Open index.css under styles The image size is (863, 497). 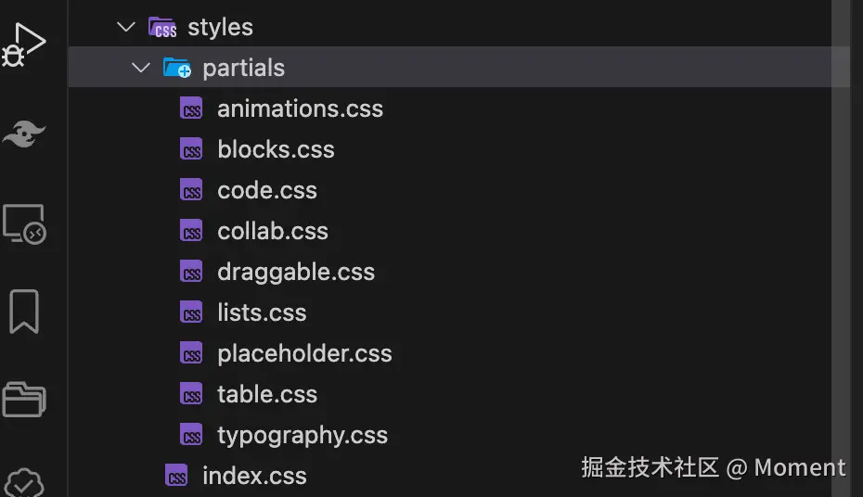click(254, 476)
